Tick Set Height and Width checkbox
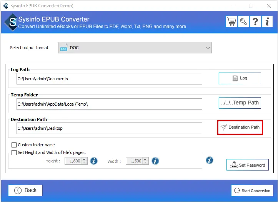Screen dimensions: 278x202 click(14, 152)
